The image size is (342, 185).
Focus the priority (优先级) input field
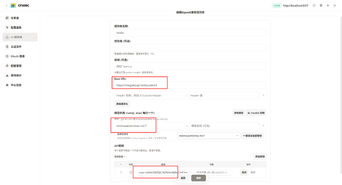coord(190,47)
